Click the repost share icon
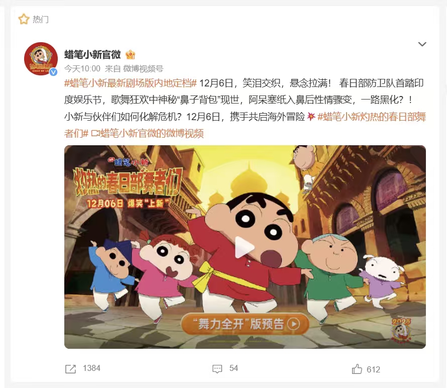 click(70, 369)
